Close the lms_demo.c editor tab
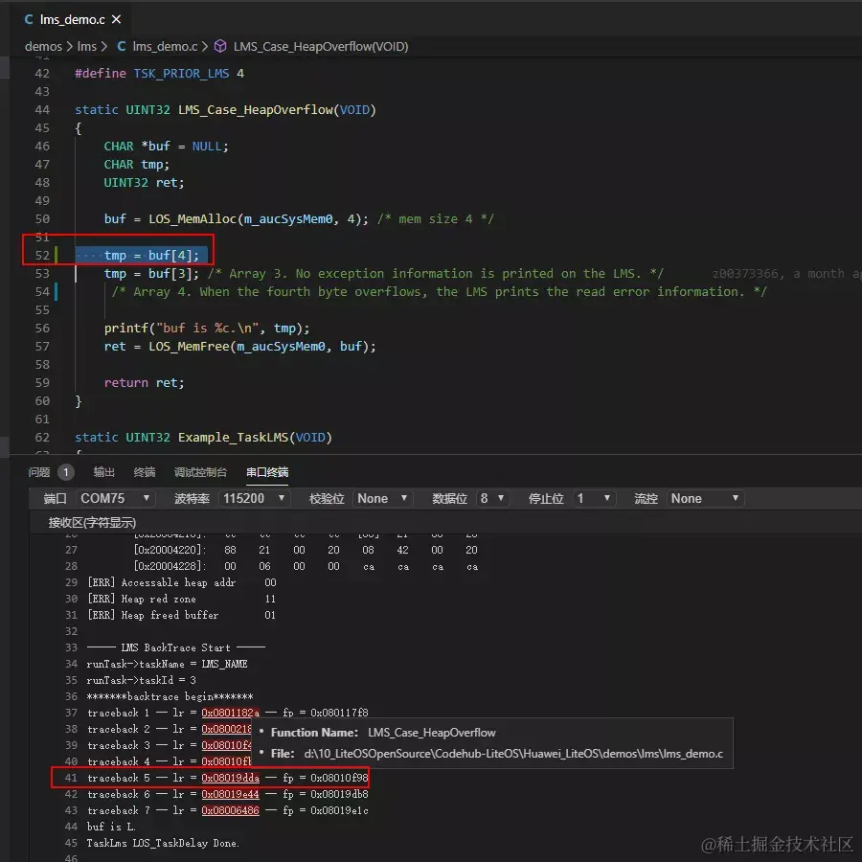The height and width of the screenshot is (862, 862). click(116, 19)
